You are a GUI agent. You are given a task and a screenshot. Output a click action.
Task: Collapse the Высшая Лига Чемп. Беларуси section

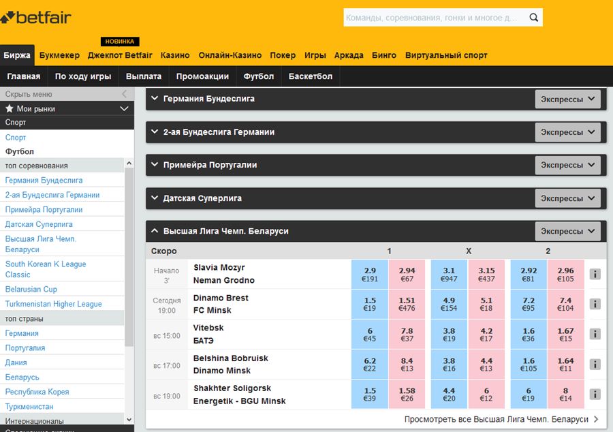coord(155,231)
